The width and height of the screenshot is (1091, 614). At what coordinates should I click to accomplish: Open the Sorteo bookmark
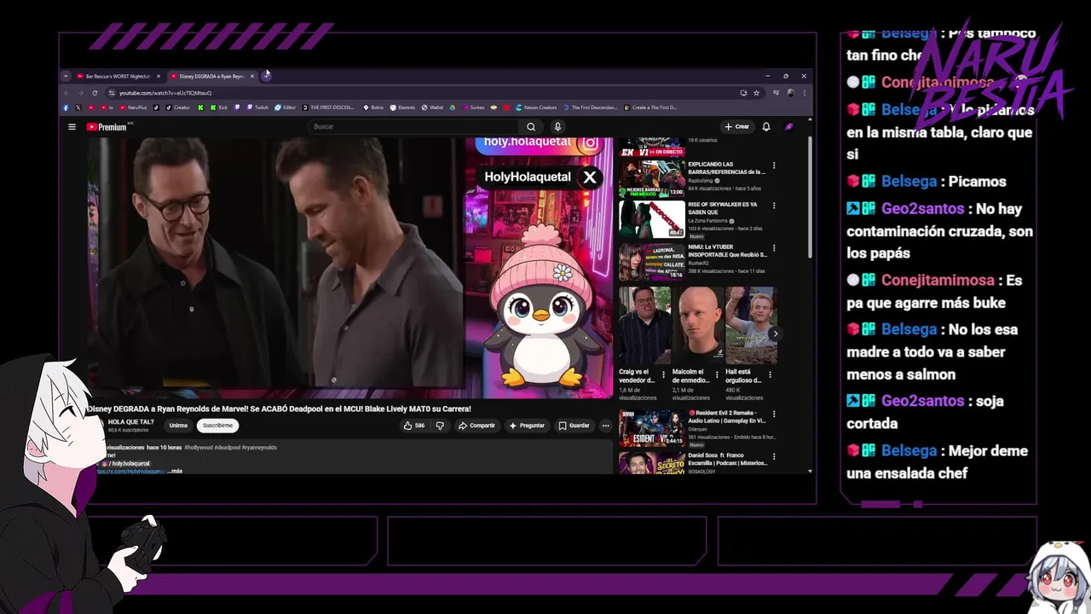point(473,107)
